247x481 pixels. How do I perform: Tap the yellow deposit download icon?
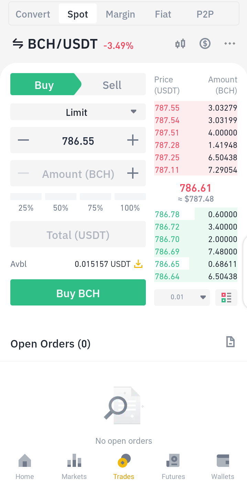(138, 264)
